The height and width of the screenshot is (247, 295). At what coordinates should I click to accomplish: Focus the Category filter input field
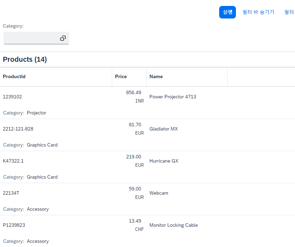[36, 38]
